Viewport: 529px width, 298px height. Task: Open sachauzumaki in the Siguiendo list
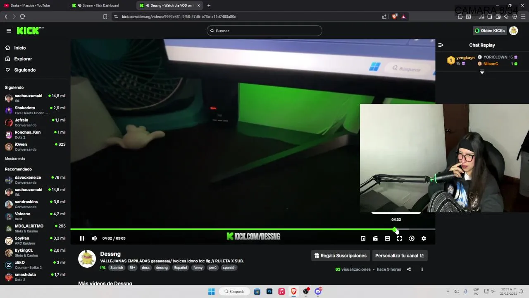tap(35, 98)
